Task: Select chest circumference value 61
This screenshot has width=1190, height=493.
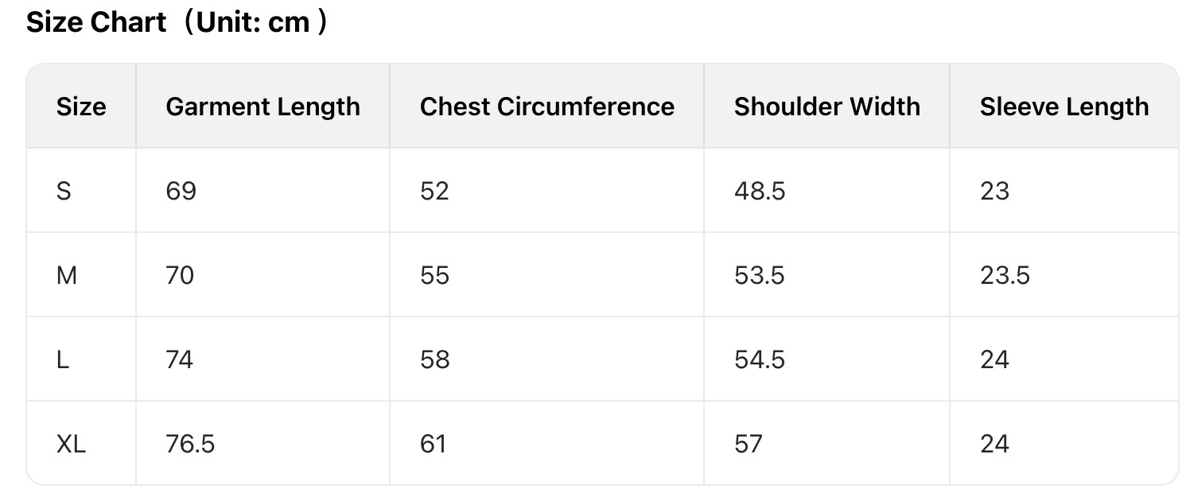Action: (x=433, y=444)
